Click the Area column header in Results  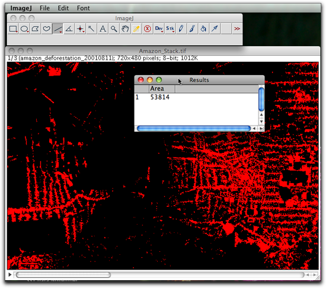click(x=162, y=89)
